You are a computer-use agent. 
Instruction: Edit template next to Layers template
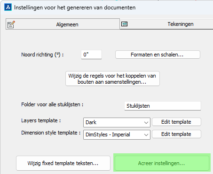coord(176,122)
